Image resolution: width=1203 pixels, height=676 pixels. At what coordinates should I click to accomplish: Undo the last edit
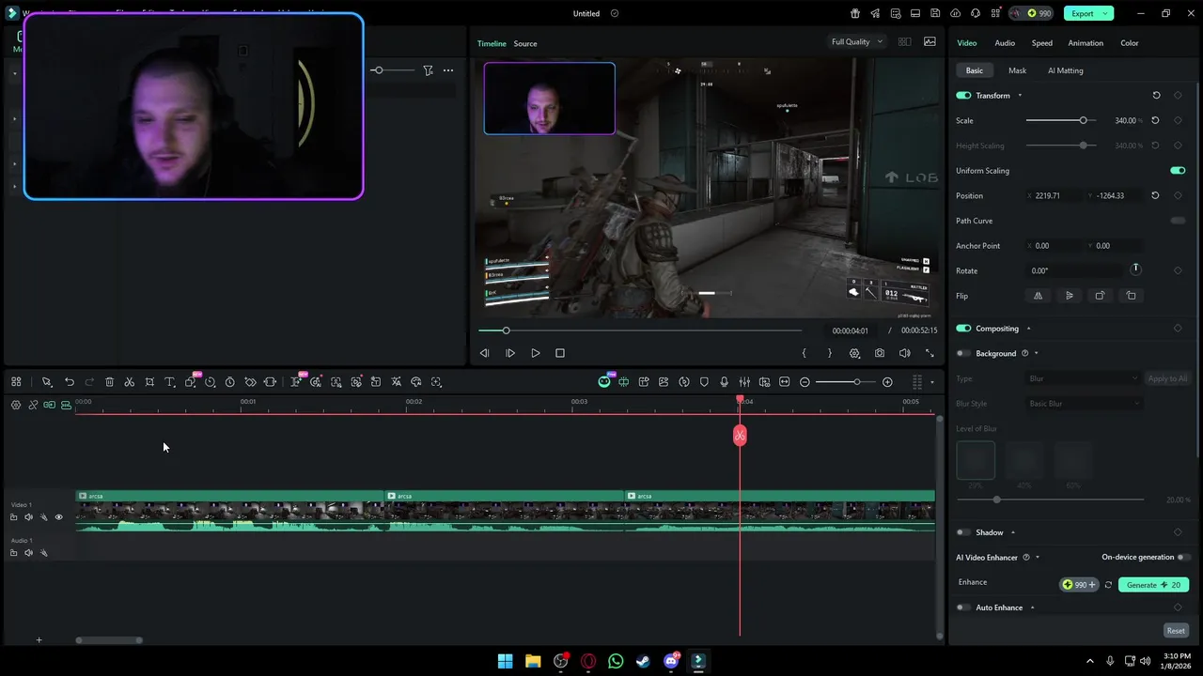(x=70, y=382)
